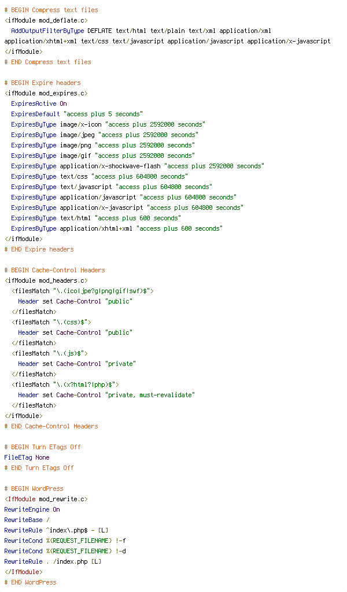Click the filesMatch css pattern line
The height and width of the screenshot is (592, 347).
[51, 322]
